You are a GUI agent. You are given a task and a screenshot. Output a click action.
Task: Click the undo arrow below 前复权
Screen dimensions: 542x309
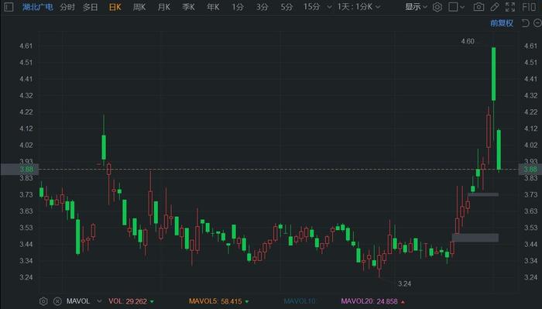[526, 23]
